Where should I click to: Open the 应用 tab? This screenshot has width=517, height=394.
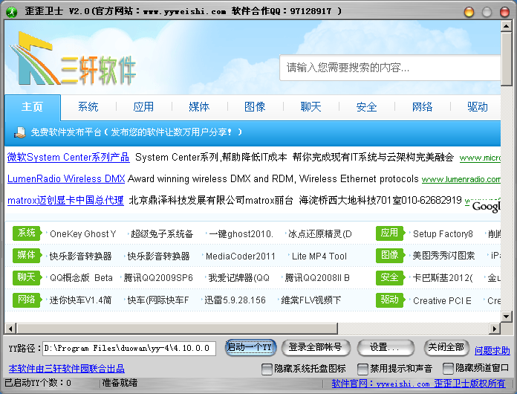[143, 107]
